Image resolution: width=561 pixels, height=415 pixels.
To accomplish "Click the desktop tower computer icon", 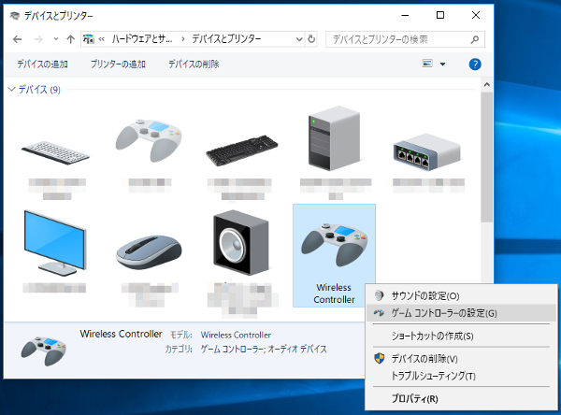I will click(x=334, y=138).
